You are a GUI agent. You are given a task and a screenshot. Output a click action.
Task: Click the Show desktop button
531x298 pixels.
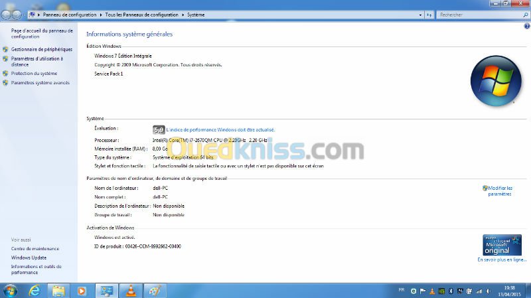pos(528,291)
